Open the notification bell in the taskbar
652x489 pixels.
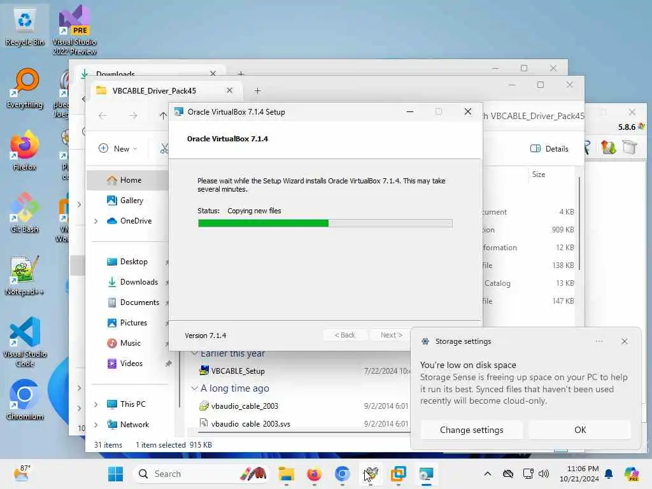coord(609,474)
